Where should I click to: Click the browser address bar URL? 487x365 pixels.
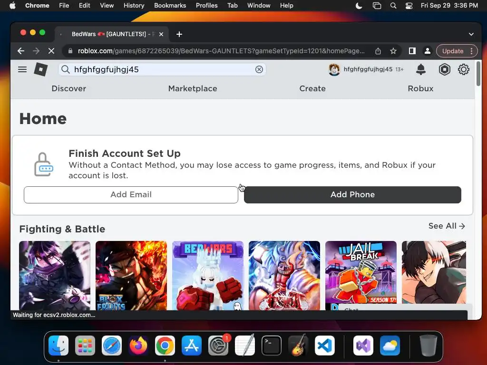coord(221,51)
